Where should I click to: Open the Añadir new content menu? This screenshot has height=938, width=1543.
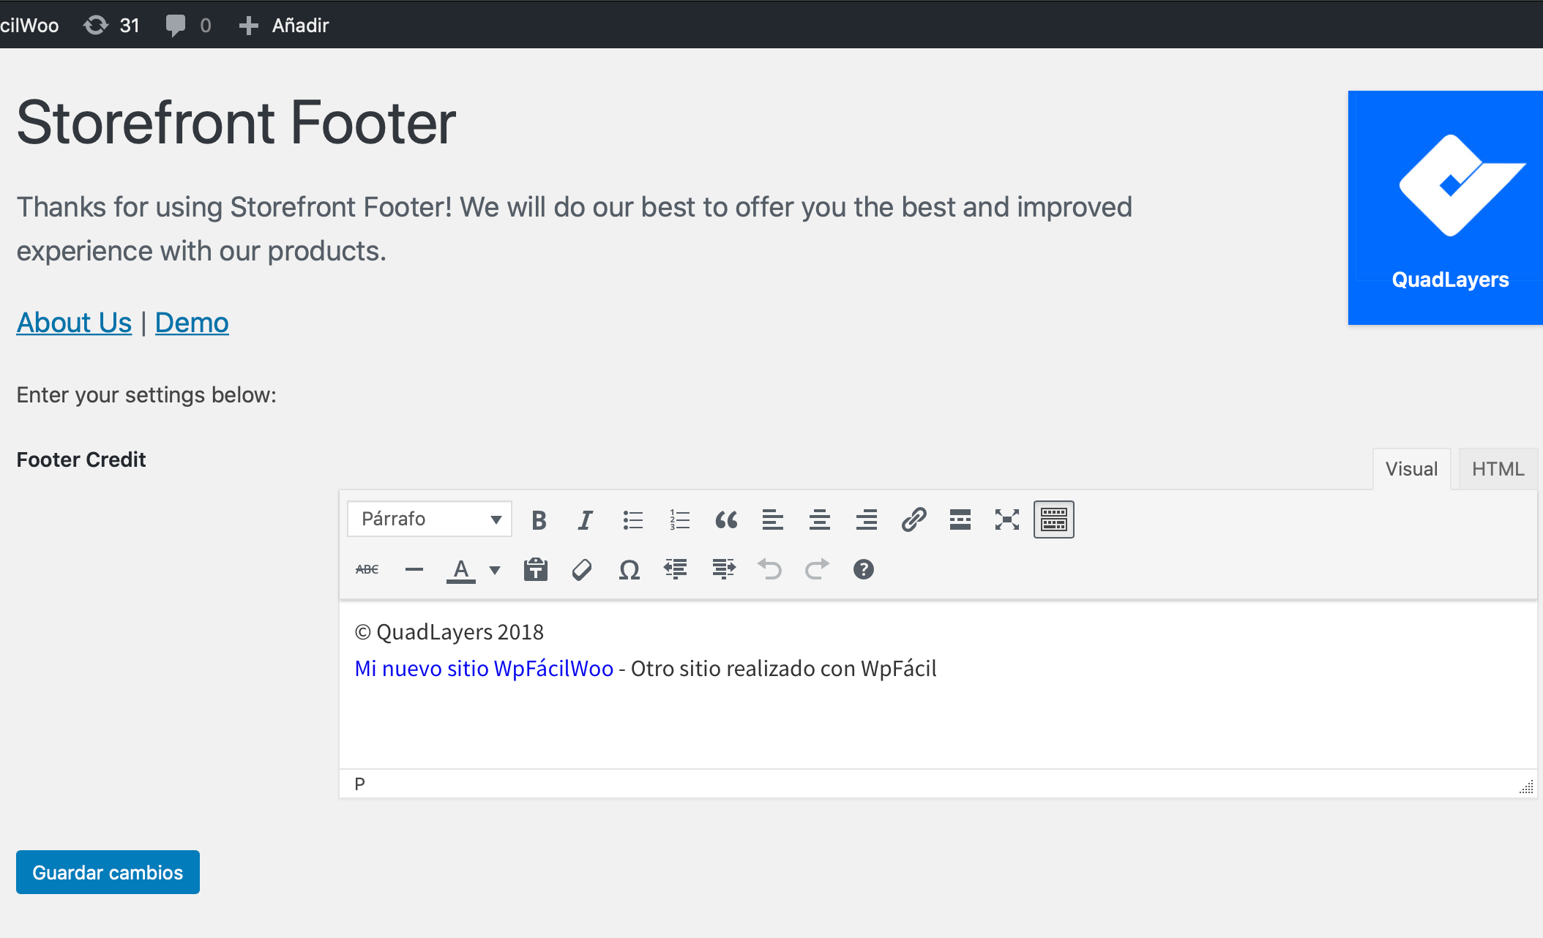(284, 26)
